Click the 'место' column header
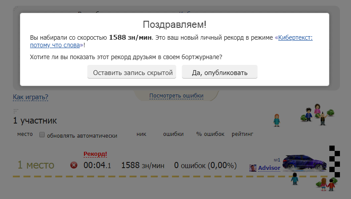The width and height of the screenshot is (351, 199). [x=25, y=134]
